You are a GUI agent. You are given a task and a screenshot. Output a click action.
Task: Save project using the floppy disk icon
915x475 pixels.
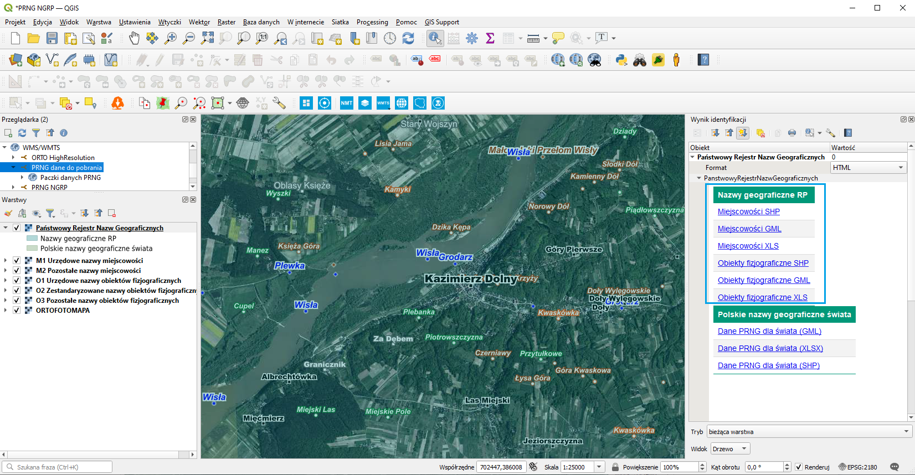pyautogui.click(x=52, y=38)
